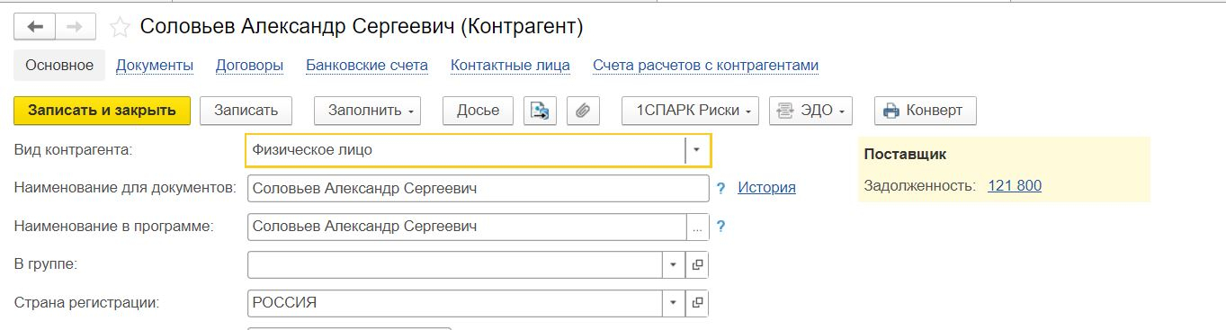This screenshot has height=330, width=1226.
Task: Open the Контактные лица tab
Action: (x=510, y=65)
